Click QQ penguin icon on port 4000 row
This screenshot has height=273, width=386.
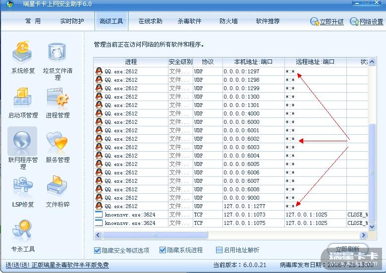pyautogui.click(x=99, y=113)
